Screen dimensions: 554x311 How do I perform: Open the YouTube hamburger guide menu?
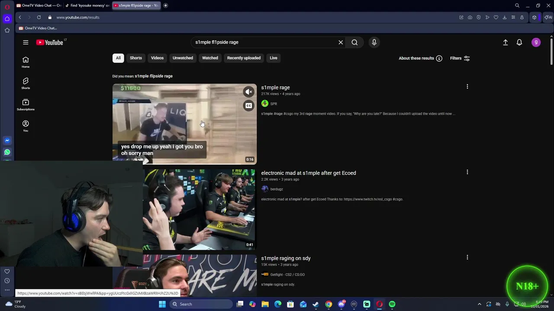pyautogui.click(x=26, y=42)
